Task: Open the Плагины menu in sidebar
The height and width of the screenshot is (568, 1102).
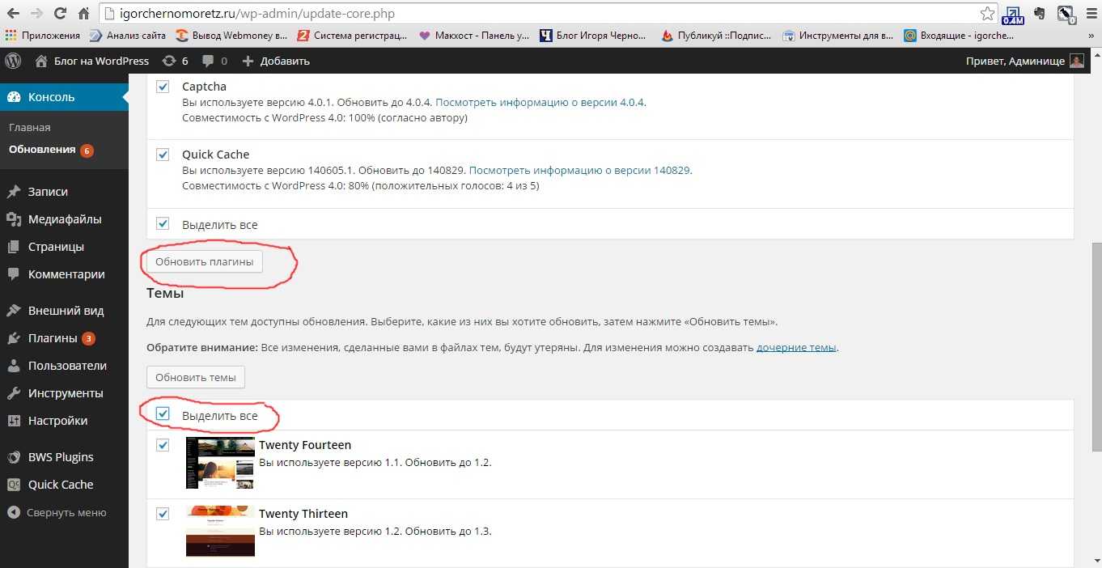Action: pos(53,338)
